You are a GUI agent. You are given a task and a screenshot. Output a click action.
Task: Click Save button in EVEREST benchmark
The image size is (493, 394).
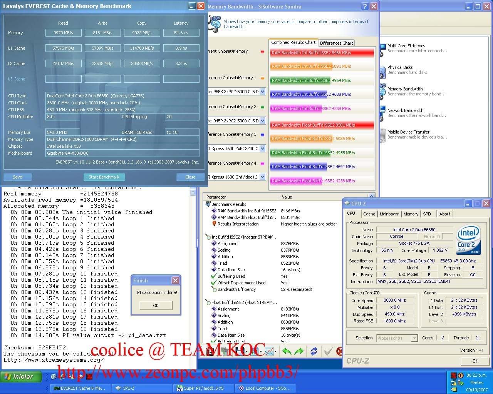(17, 177)
